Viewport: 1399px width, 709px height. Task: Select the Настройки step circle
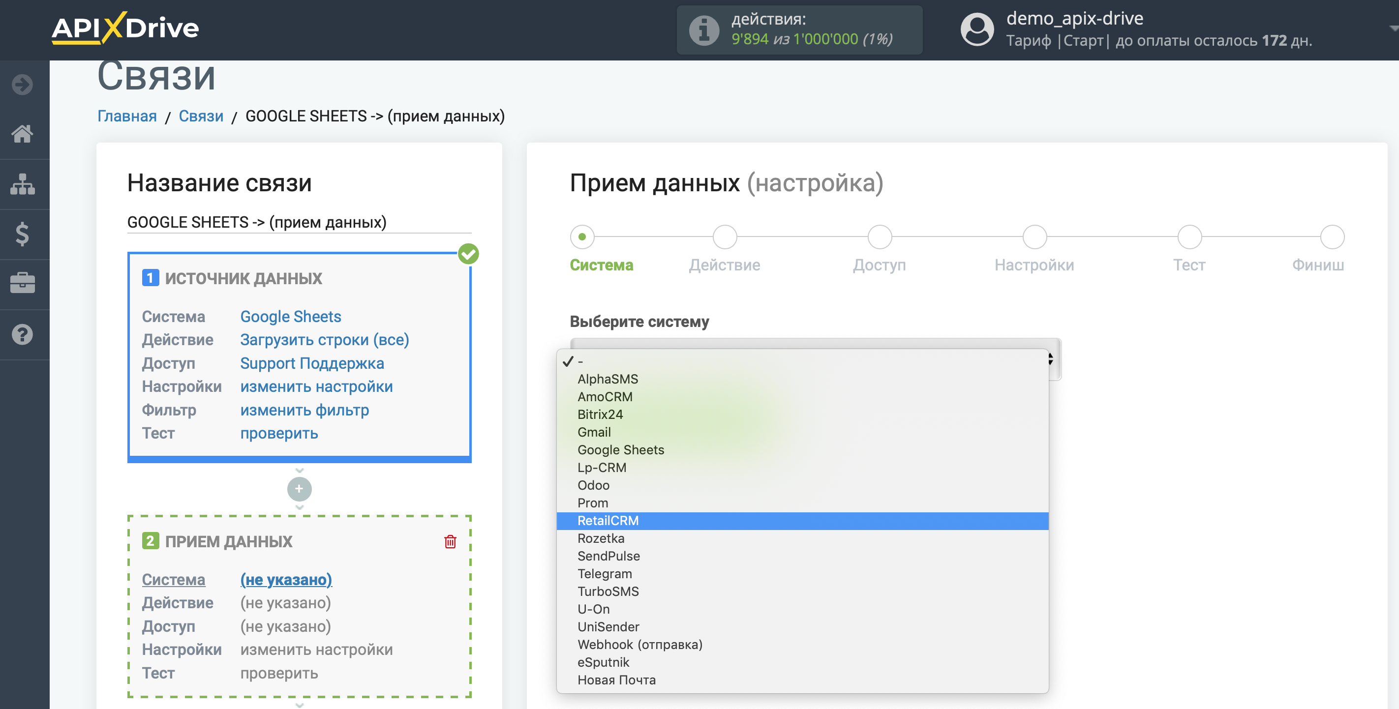pyautogui.click(x=1034, y=236)
